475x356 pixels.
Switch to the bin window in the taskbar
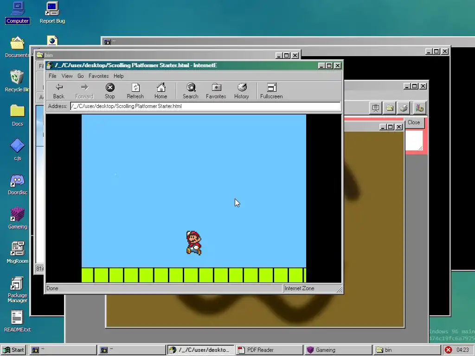(407, 350)
